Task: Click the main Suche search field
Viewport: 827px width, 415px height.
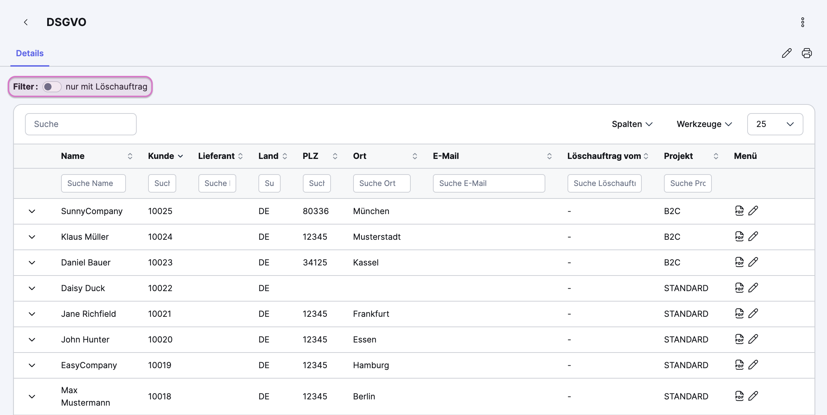Action: pos(80,124)
